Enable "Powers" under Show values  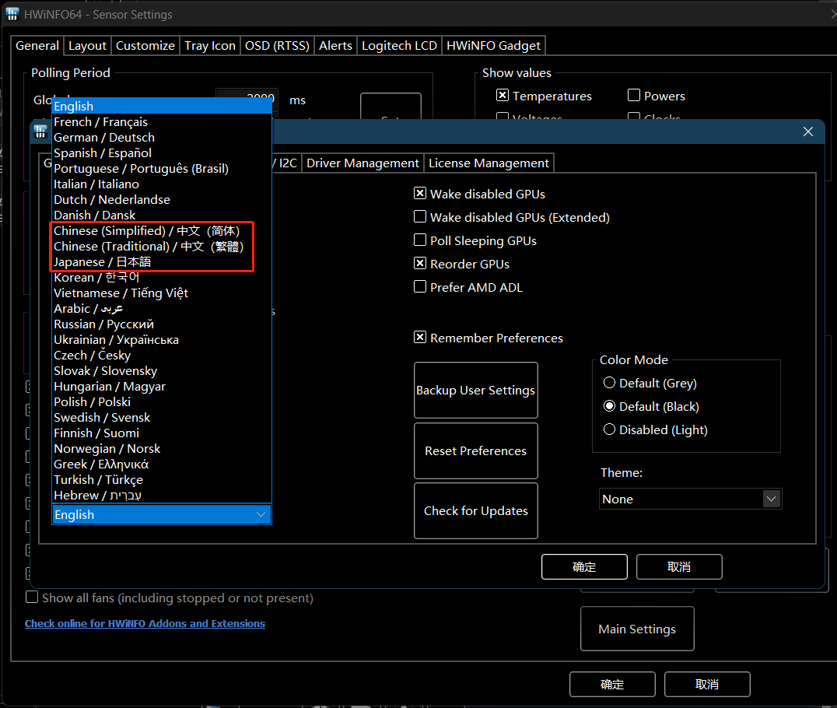[634, 95]
